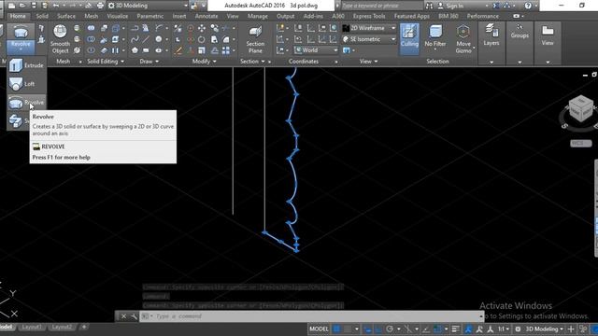Click the ViewCube in the drawing area
Image resolution: width=598 pixels, height=336 pixels.
pos(580,109)
